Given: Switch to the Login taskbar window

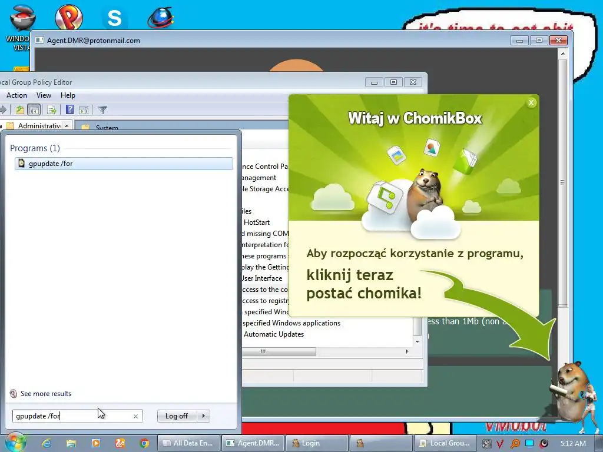Looking at the screenshot, I should coord(317,443).
